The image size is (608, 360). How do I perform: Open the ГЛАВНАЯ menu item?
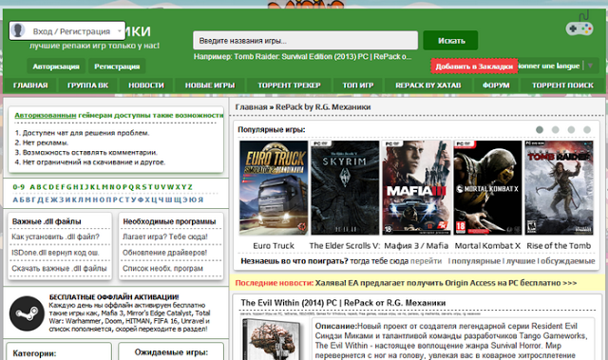click(30, 85)
